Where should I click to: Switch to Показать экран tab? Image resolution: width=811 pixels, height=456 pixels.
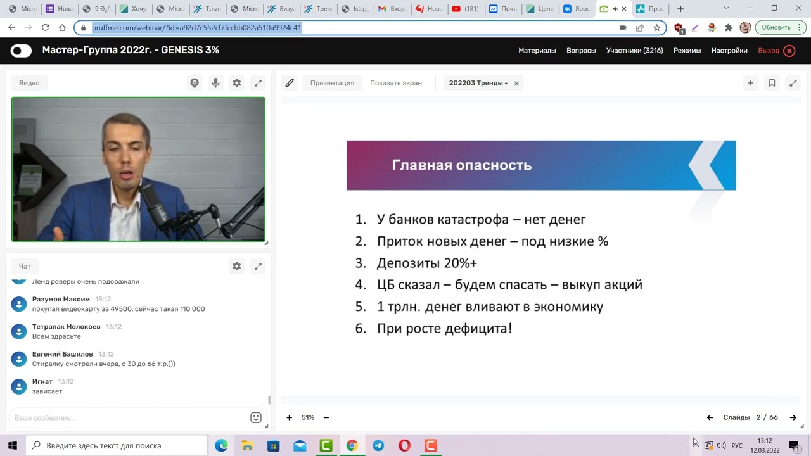click(x=395, y=83)
